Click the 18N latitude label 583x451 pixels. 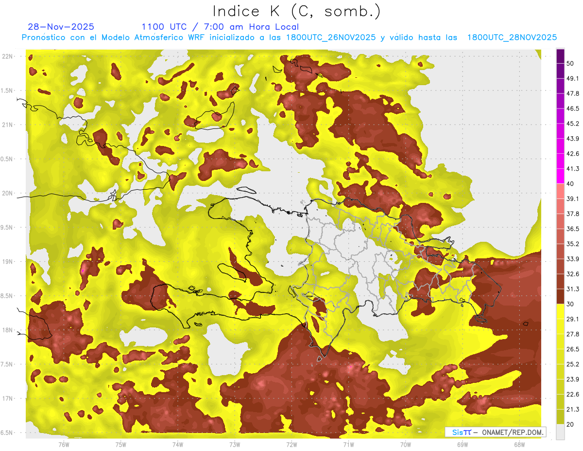click(x=7, y=330)
